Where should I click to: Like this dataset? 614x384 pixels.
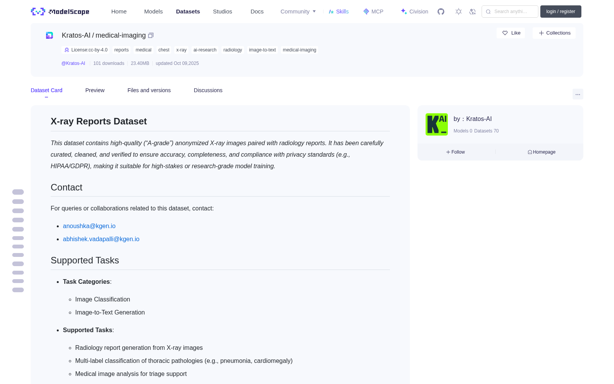pos(511,33)
